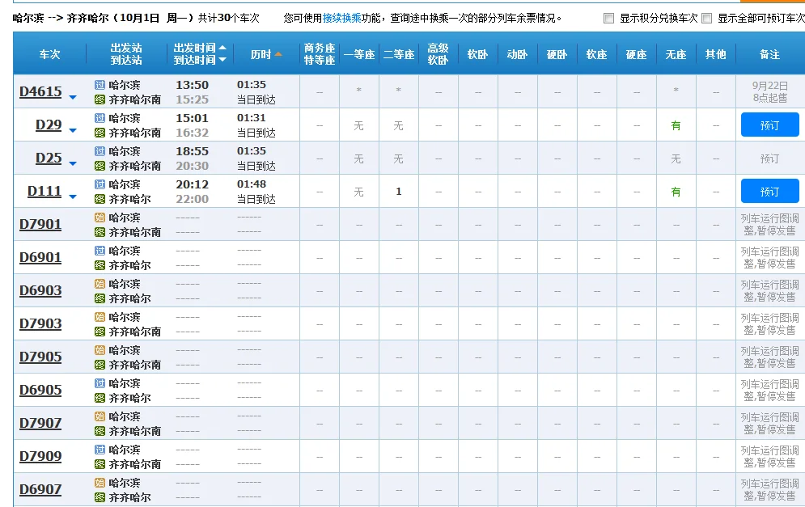This screenshot has width=805, height=507.
Task: Select the 车次 column header
Action: pos(49,54)
